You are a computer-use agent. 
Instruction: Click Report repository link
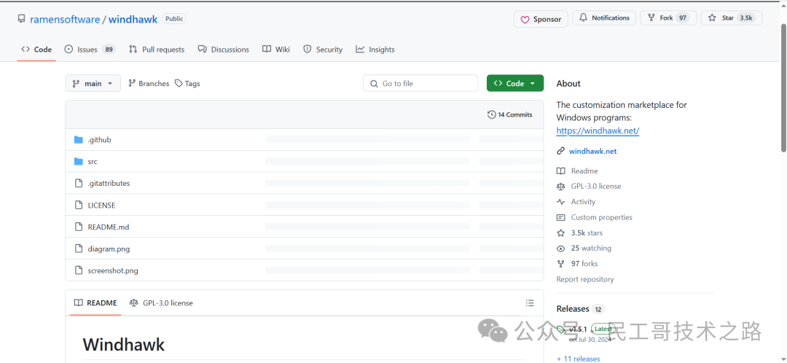(x=584, y=279)
